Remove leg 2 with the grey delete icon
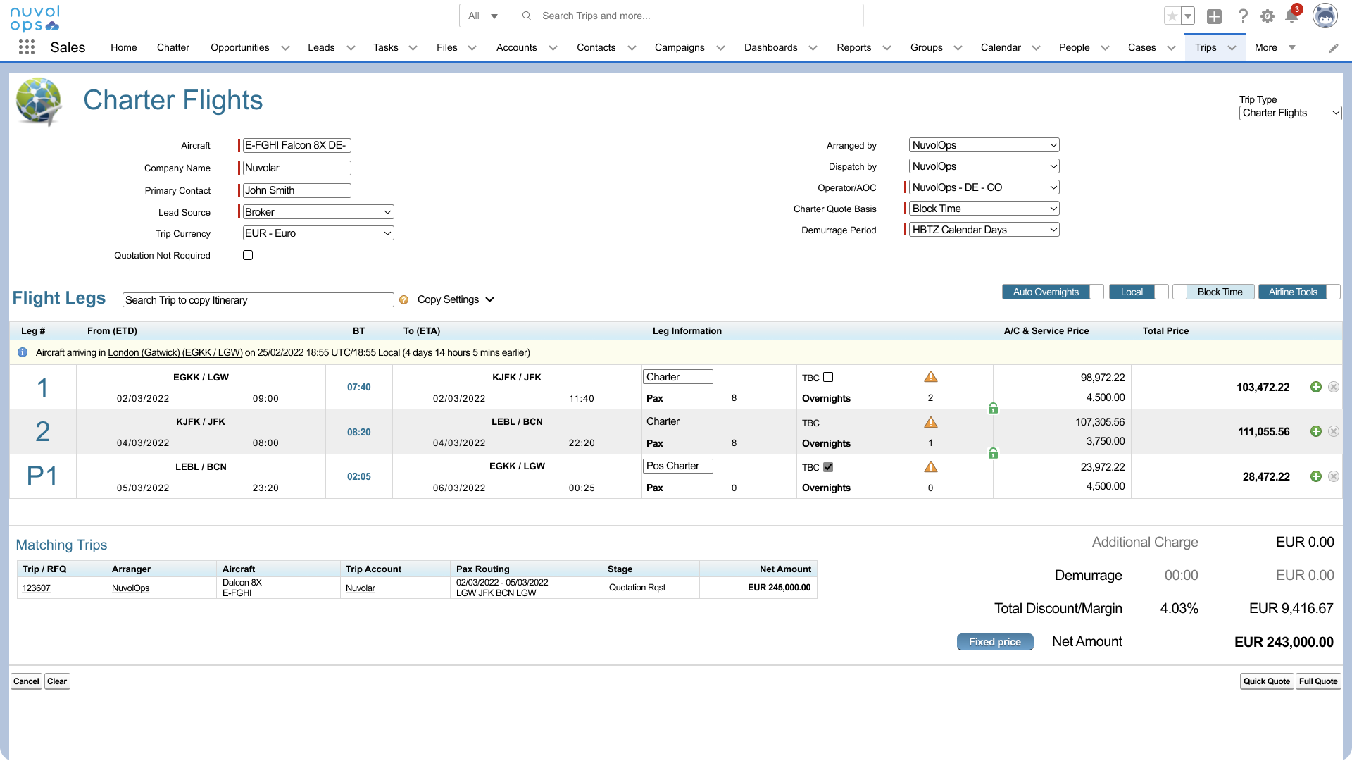Image resolution: width=1352 pixels, height=761 pixels. click(x=1334, y=431)
